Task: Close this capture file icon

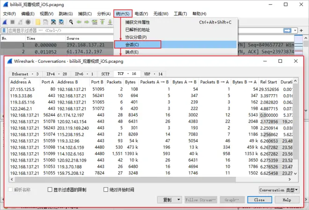Action: click(x=53, y=22)
